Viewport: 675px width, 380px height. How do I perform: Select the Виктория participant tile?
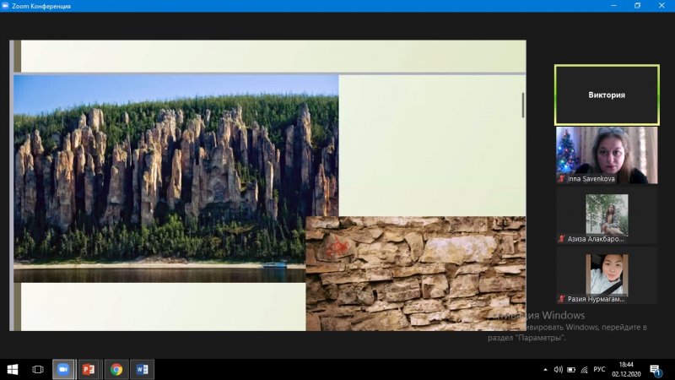(x=606, y=95)
